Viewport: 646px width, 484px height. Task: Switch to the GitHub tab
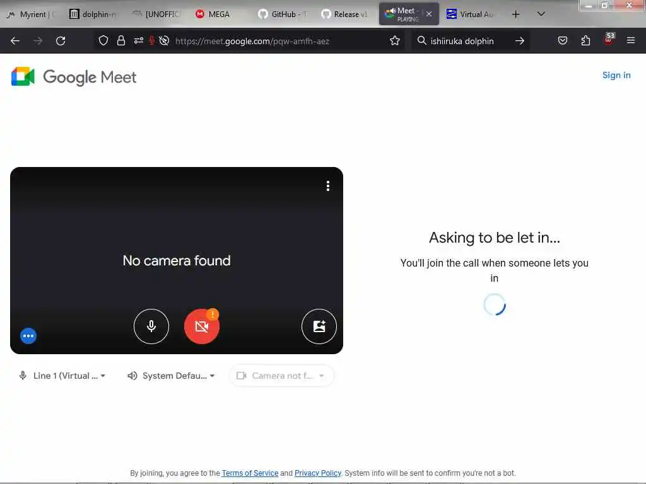[x=283, y=14]
